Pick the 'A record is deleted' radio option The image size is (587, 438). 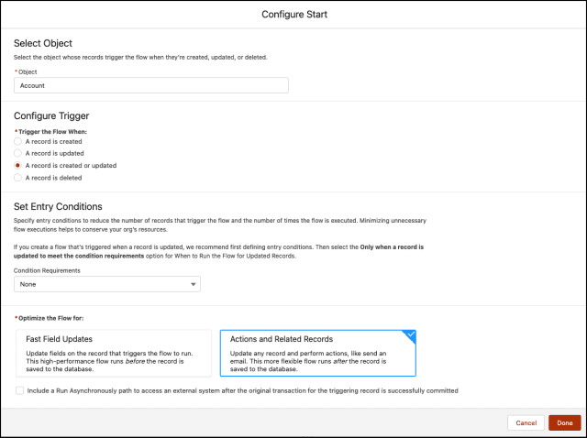(18, 178)
